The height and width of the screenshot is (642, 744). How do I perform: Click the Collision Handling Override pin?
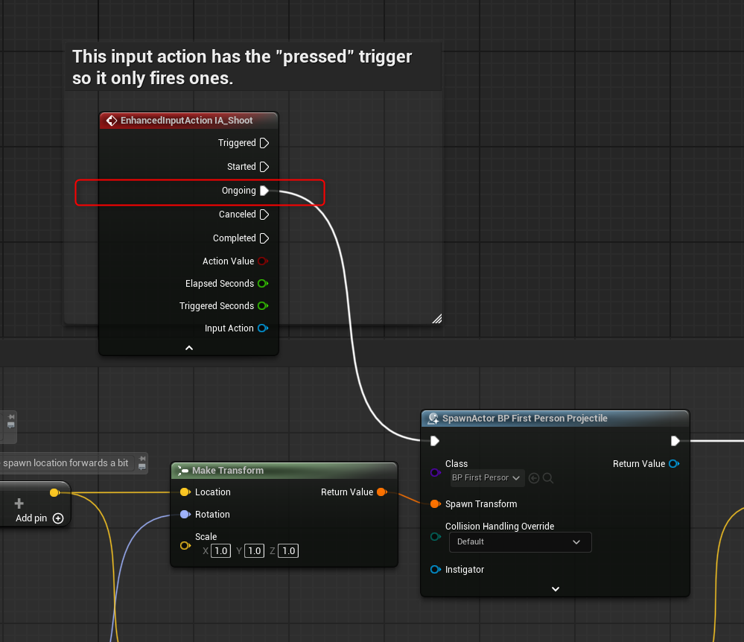[x=435, y=537]
